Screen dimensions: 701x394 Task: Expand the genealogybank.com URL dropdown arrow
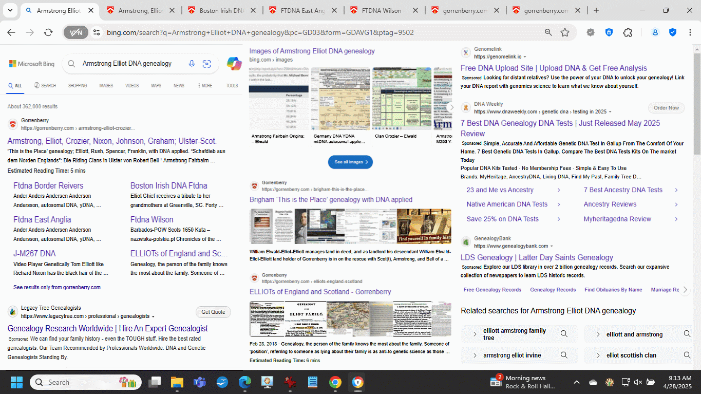click(x=552, y=247)
